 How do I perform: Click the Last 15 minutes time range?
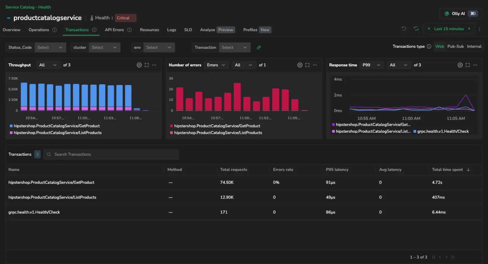click(x=449, y=29)
